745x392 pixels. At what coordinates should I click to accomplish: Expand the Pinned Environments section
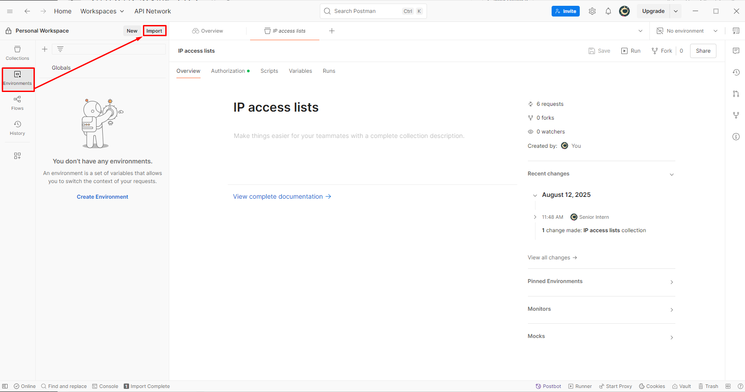pyautogui.click(x=671, y=282)
